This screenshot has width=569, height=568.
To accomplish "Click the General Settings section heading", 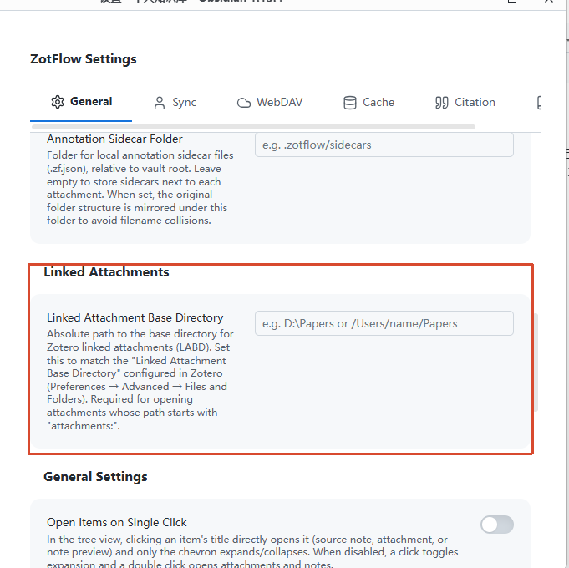I will click(95, 477).
